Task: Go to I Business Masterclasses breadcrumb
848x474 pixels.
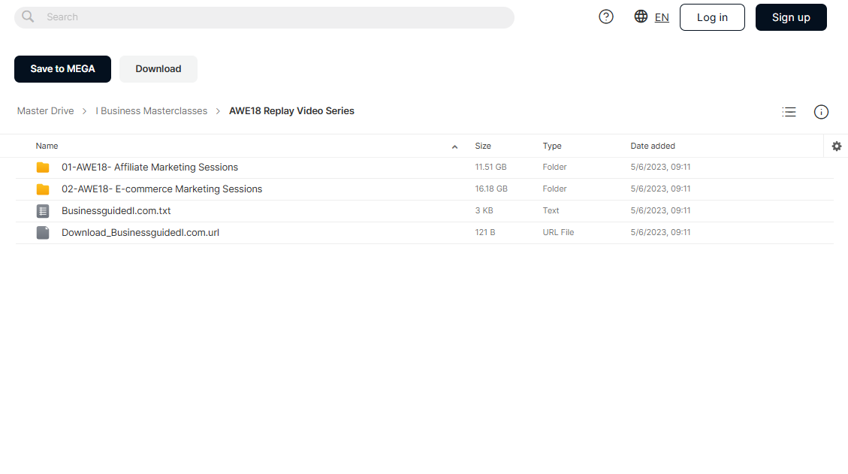Action: coord(152,111)
